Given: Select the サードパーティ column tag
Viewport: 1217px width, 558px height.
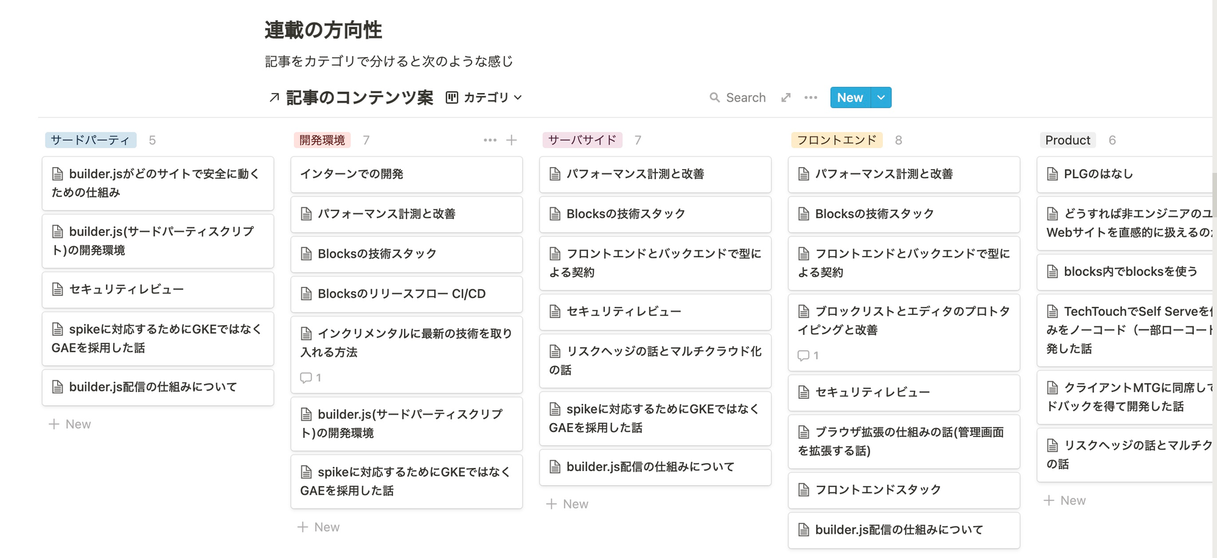Looking at the screenshot, I should tap(90, 140).
